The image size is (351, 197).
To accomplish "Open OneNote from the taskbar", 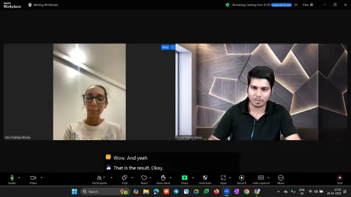I will (x=237, y=191).
